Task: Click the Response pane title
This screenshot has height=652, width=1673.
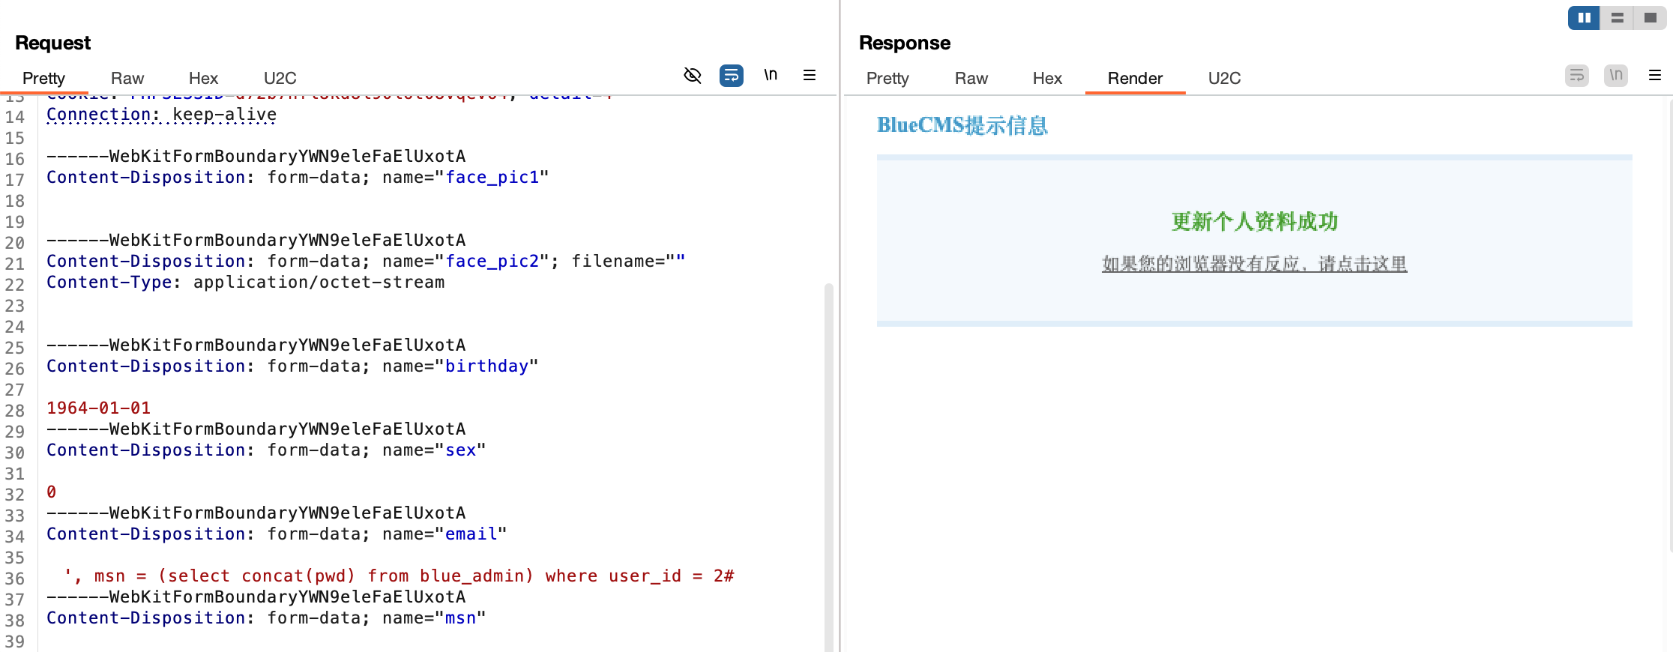Action: pos(904,43)
